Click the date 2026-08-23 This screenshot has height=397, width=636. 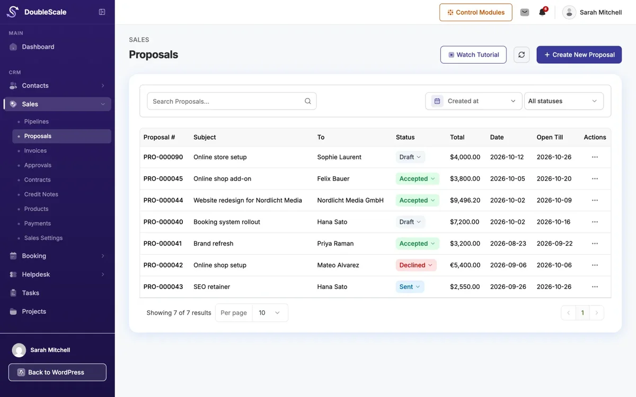click(x=508, y=243)
